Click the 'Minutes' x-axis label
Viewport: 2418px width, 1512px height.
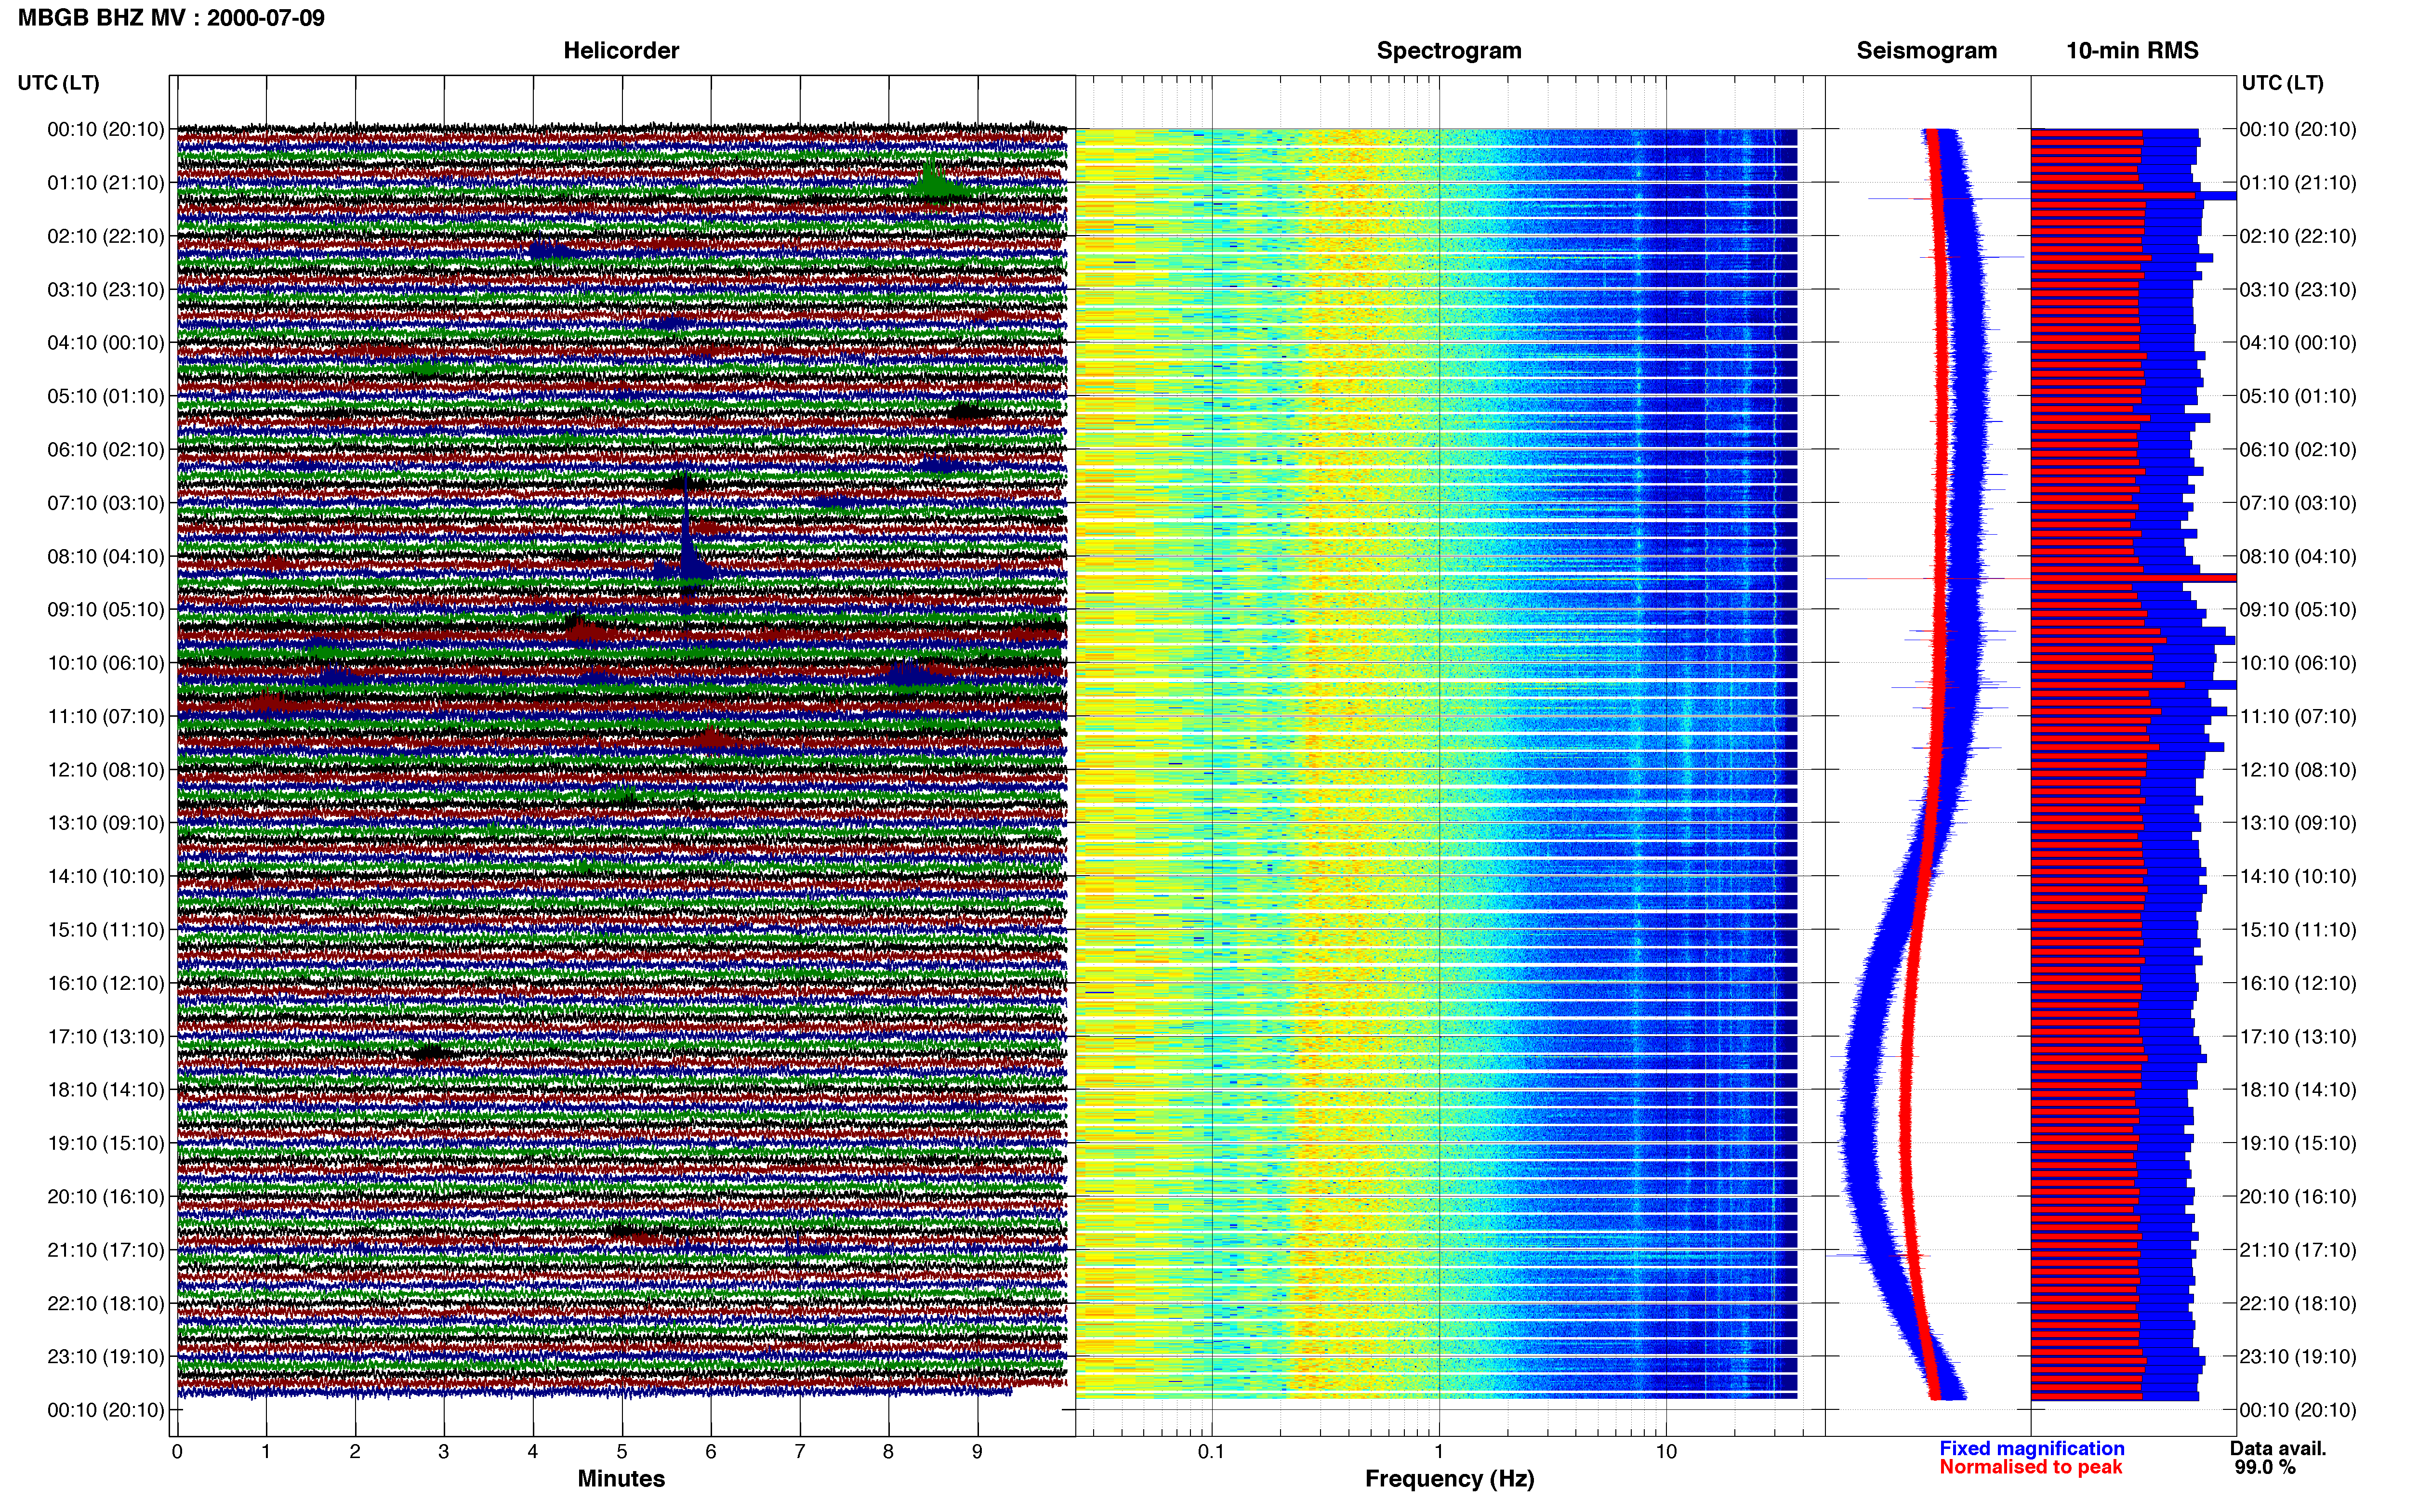621,1479
